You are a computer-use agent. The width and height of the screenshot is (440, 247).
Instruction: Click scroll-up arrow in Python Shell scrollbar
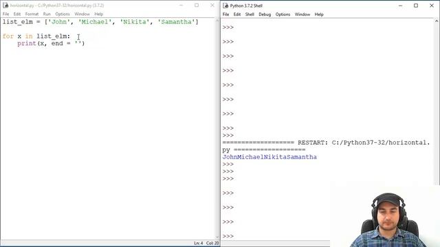click(x=437, y=21)
